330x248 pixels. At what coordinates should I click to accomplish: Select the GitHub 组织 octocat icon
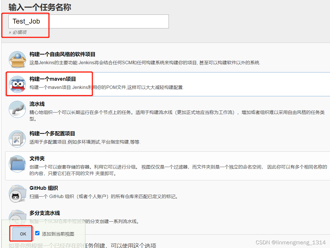click(x=17, y=193)
